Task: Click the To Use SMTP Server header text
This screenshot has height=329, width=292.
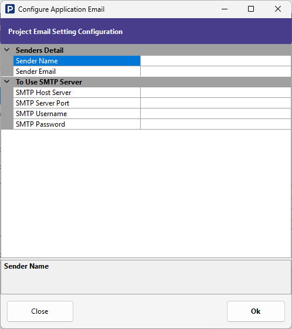Action: 49,82
